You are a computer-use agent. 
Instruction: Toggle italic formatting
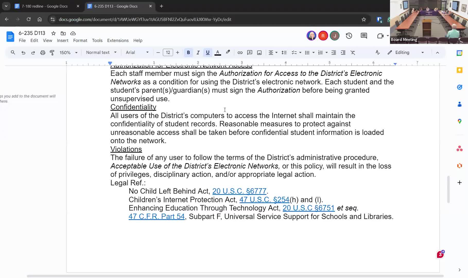(x=198, y=53)
